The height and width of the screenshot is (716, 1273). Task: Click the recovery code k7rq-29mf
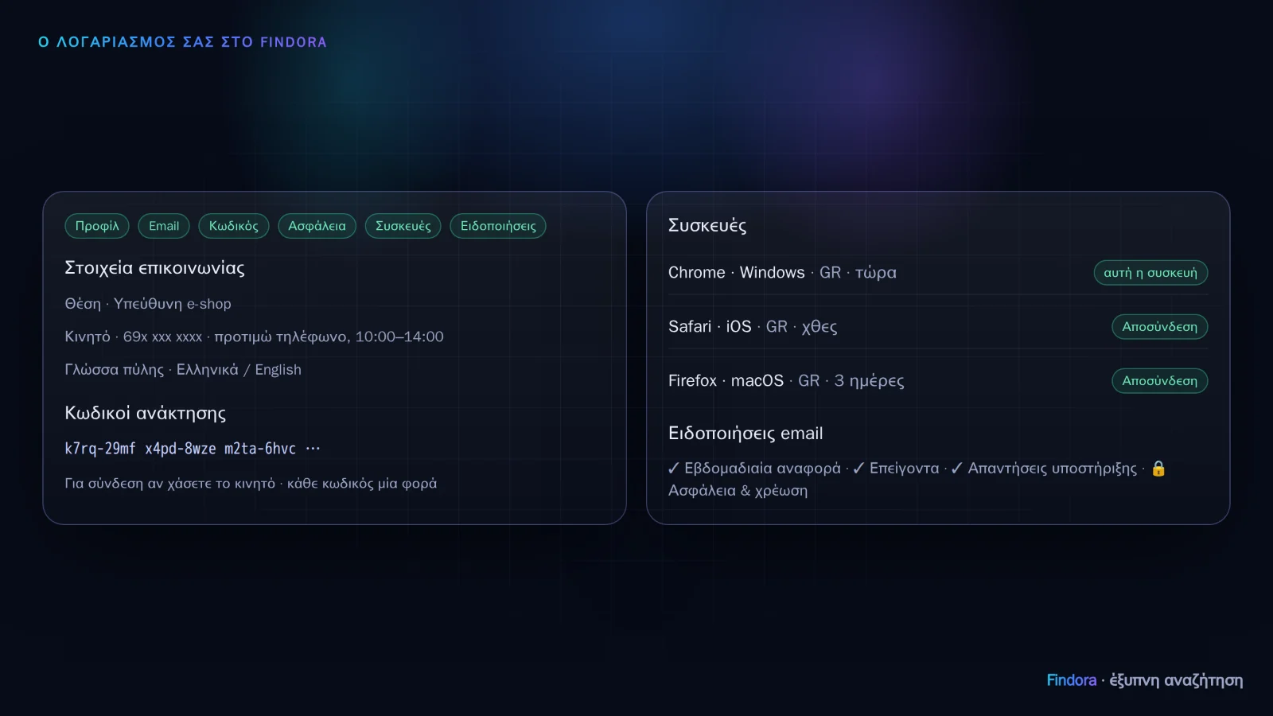coord(100,449)
